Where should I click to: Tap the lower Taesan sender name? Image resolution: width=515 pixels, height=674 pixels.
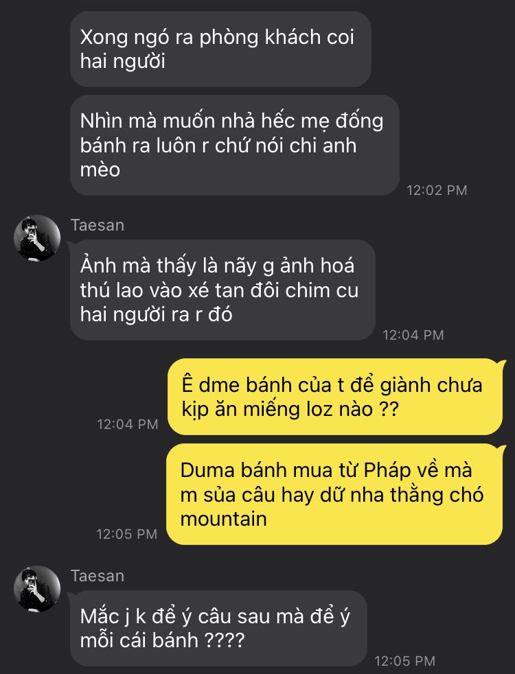[98, 576]
